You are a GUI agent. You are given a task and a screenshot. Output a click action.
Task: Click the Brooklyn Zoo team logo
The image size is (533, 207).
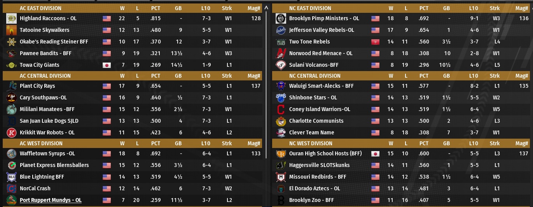[x=281, y=200]
